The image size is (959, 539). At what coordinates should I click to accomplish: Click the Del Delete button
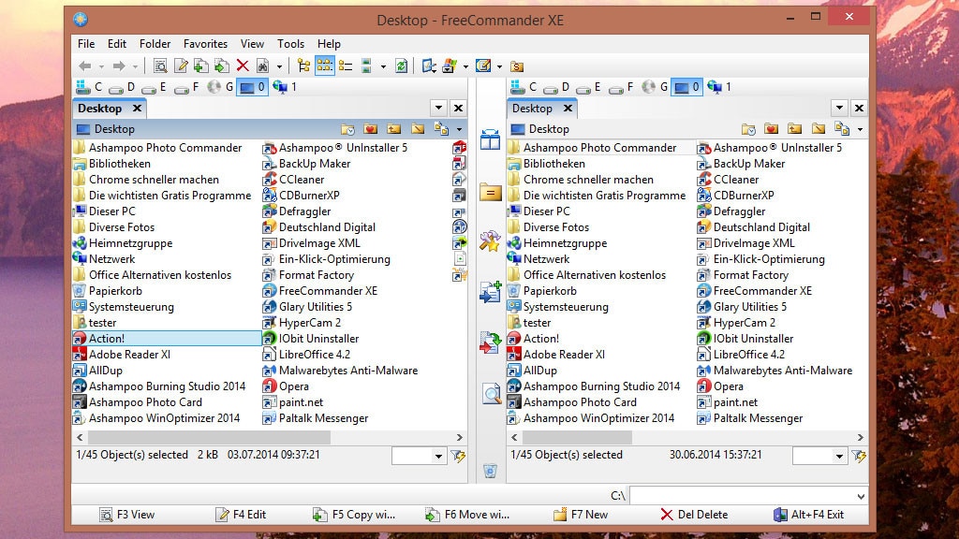pos(694,515)
